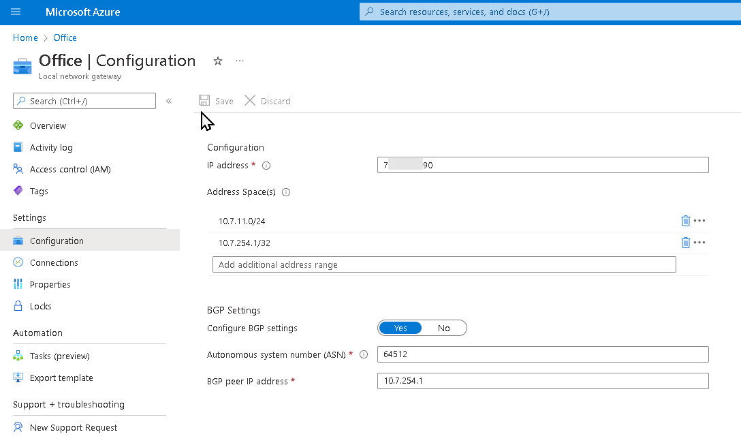Focus the sidebar Search (Ctrl+/) field

[84, 101]
